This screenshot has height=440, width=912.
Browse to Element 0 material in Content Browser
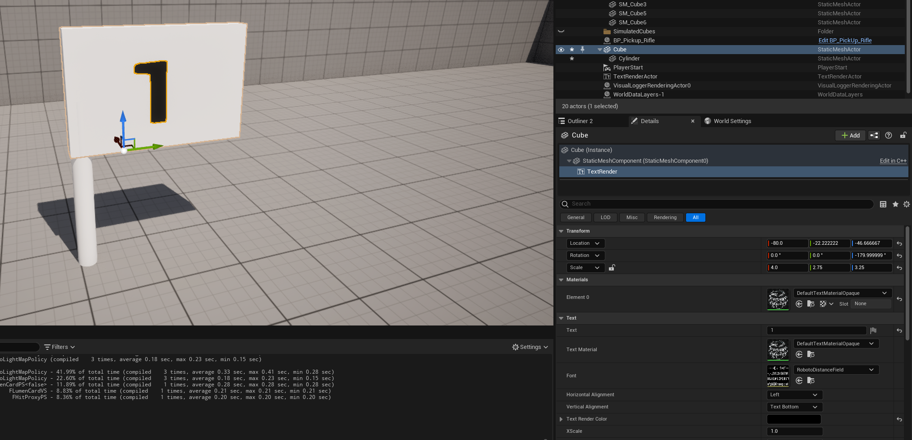coord(811,304)
